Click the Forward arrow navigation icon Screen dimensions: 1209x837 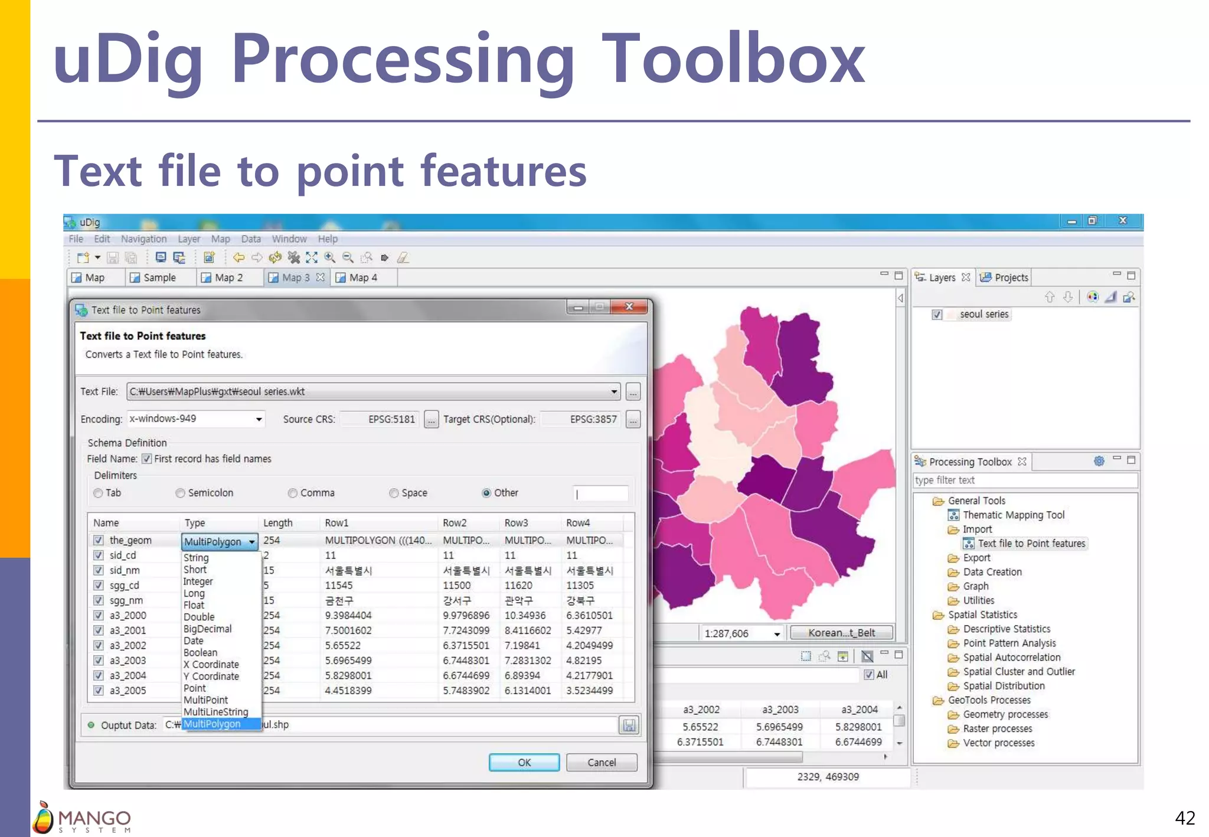click(257, 257)
